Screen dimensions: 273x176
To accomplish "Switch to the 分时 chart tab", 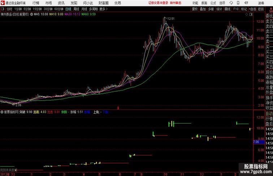I will [x=9, y=9].
